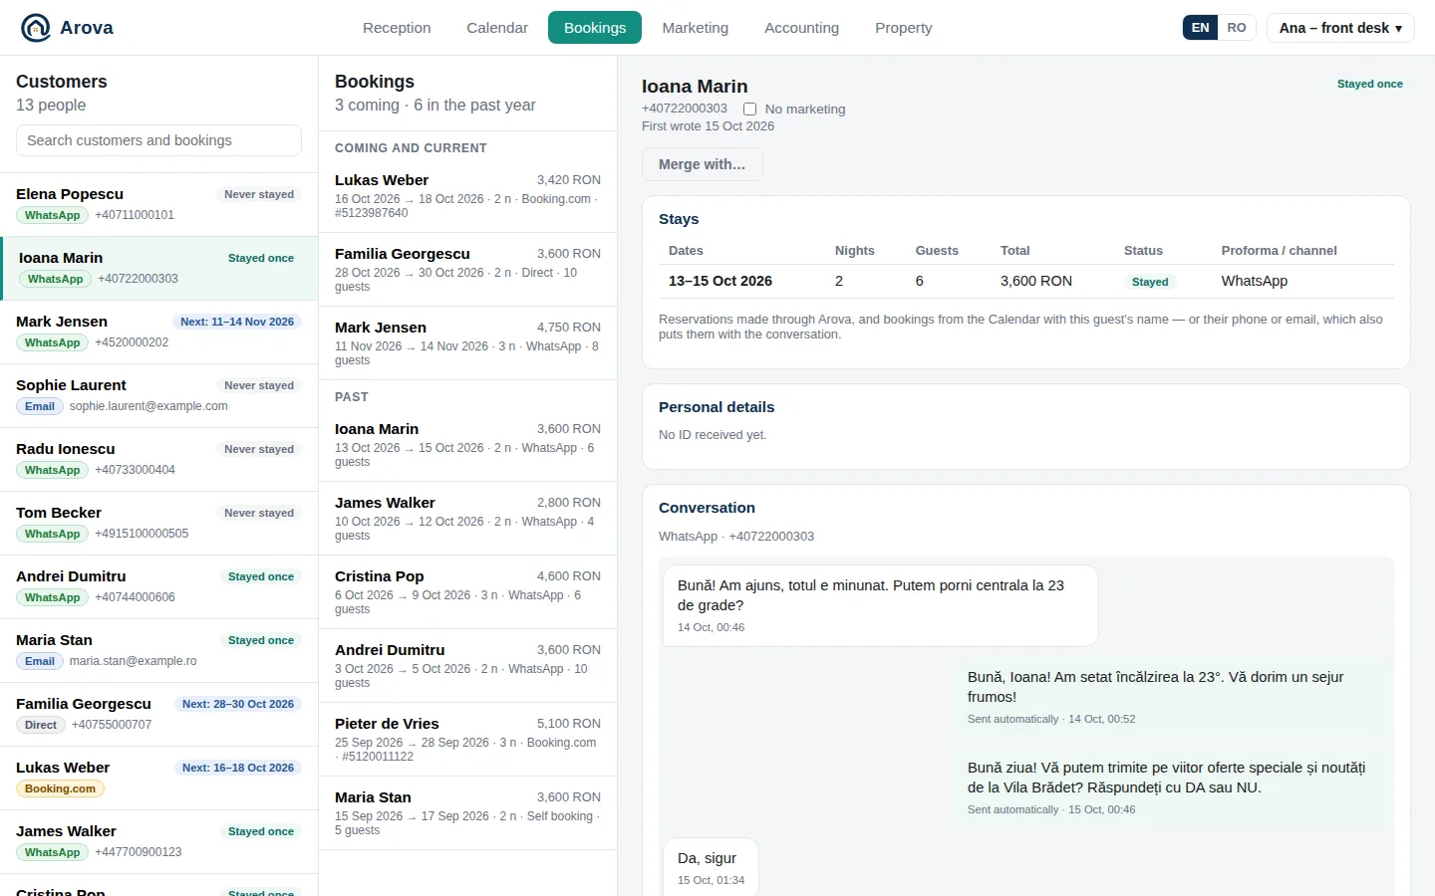
Task: Select Familia Georgescu in customers list
Action: [x=158, y=714]
